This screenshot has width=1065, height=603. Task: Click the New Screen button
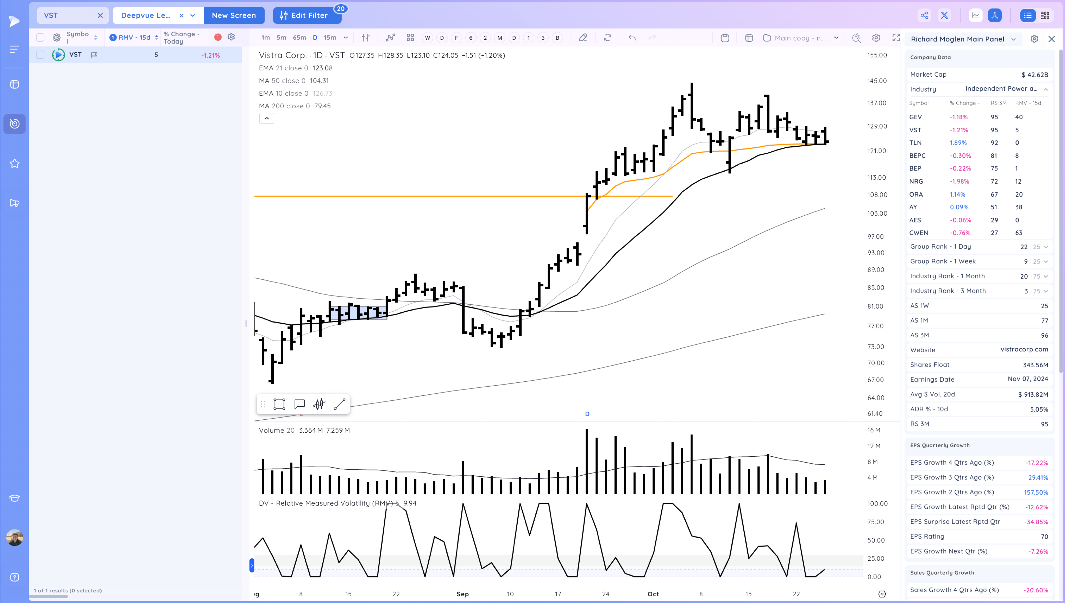[234, 15]
